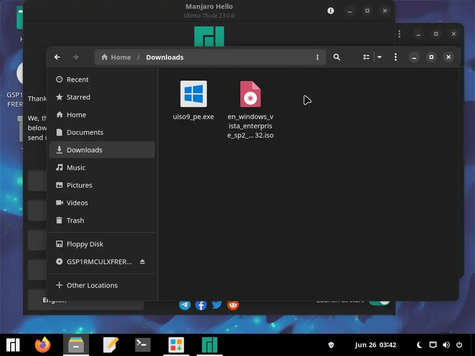Open Trash in sidebar
475x356 pixels.
102,220
